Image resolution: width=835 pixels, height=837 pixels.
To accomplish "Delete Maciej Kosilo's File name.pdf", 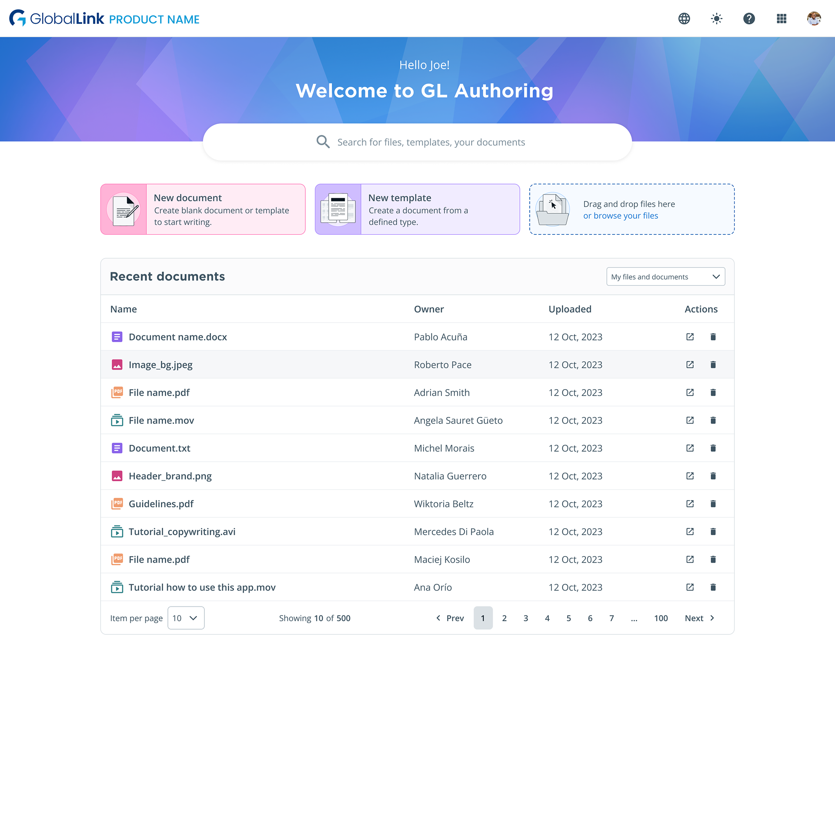I will (713, 559).
